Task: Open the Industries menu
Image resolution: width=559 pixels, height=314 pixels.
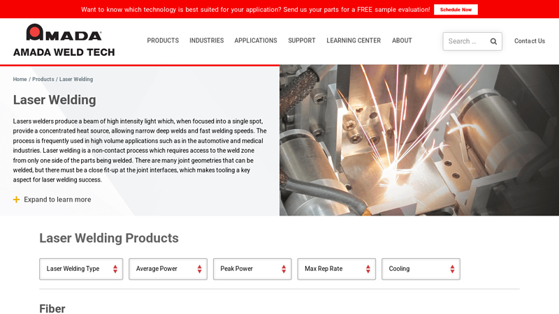Action: tap(206, 40)
